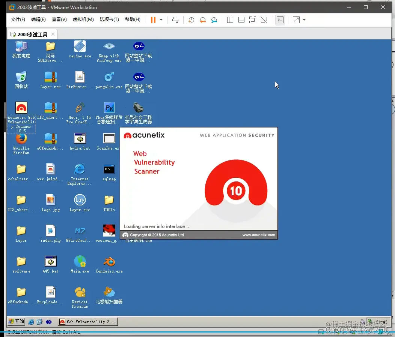Open the 选项卡(T) menu

(109, 19)
